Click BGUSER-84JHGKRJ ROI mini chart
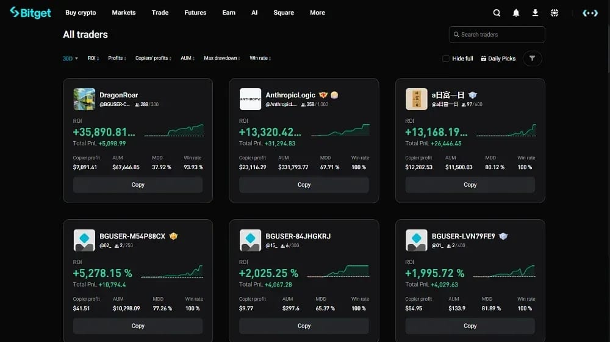The height and width of the screenshot is (342, 610). pyautogui.click(x=338, y=271)
